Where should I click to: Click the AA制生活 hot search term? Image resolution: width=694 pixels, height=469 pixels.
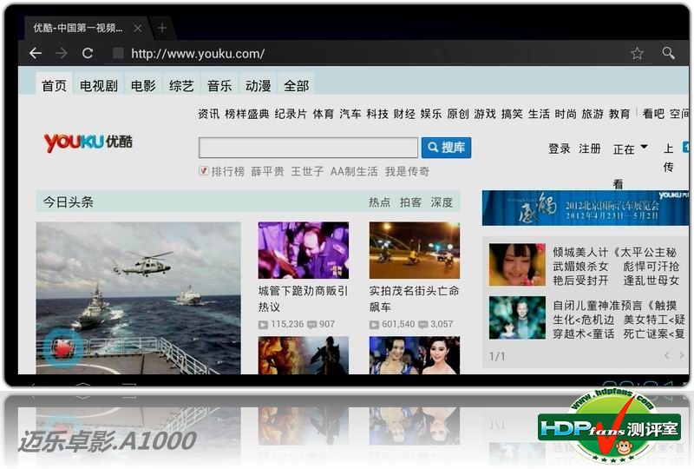click(355, 172)
